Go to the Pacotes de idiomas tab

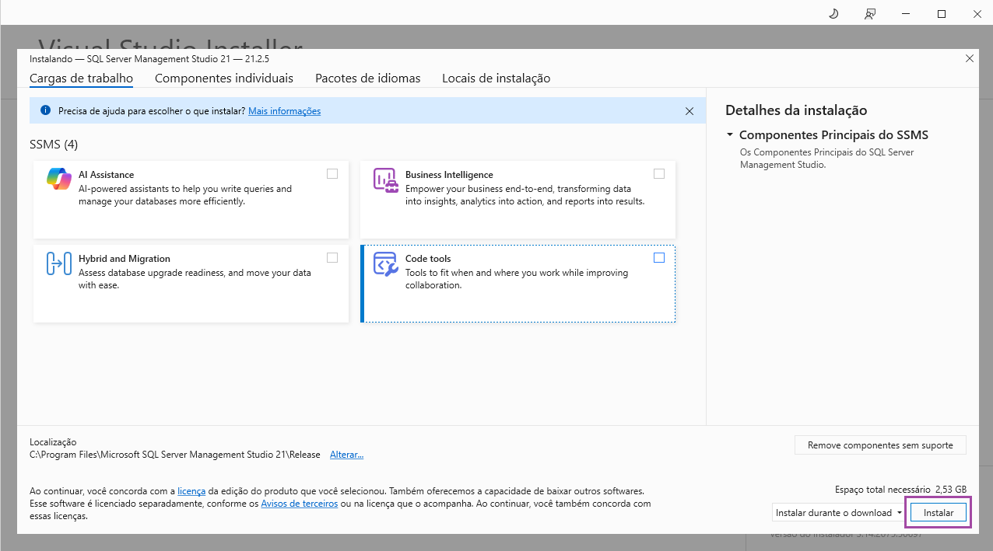tap(367, 78)
